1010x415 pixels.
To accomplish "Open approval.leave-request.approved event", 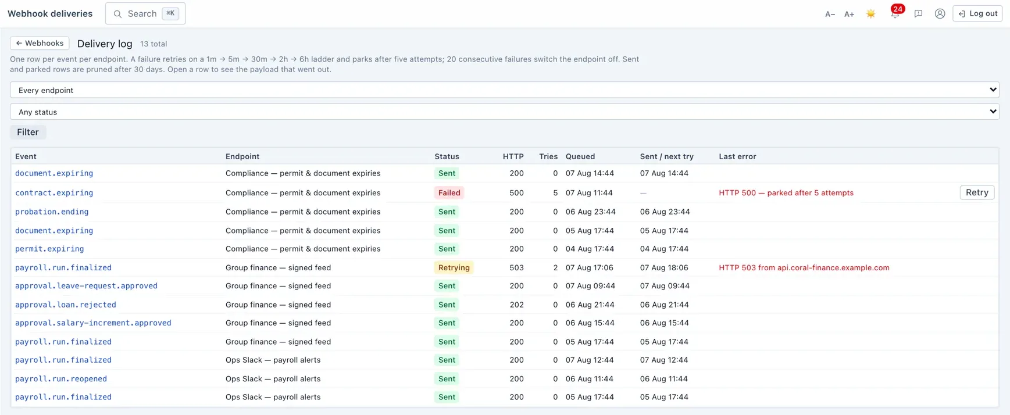I will [x=86, y=286].
